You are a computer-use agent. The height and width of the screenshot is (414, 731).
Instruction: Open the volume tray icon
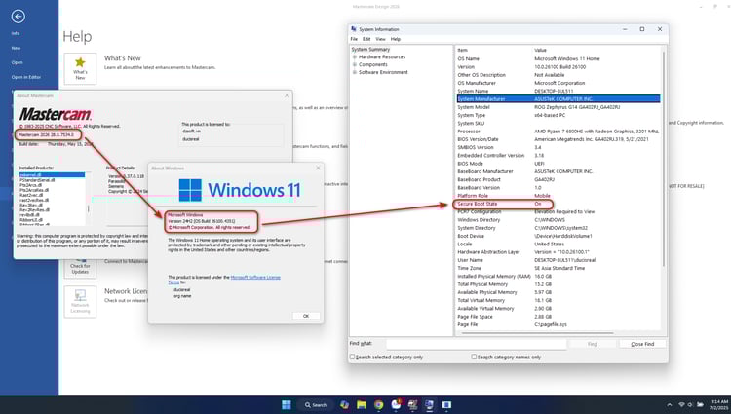tap(690, 405)
